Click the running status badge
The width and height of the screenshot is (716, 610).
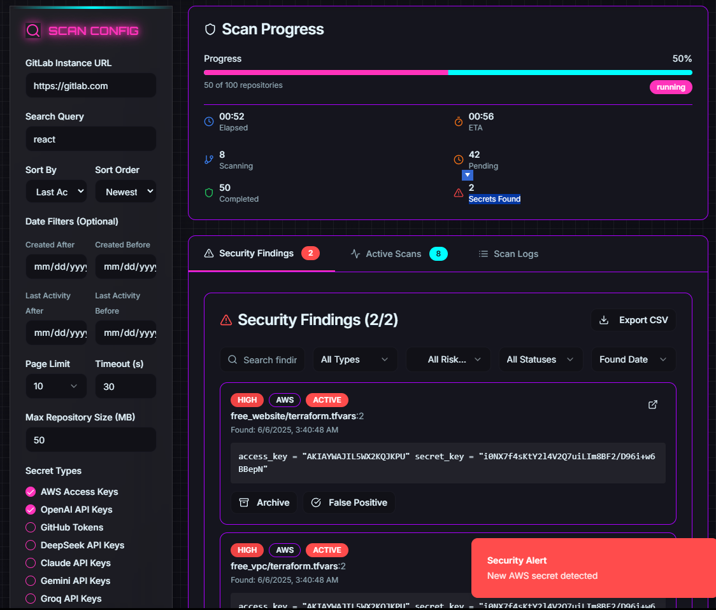(671, 87)
